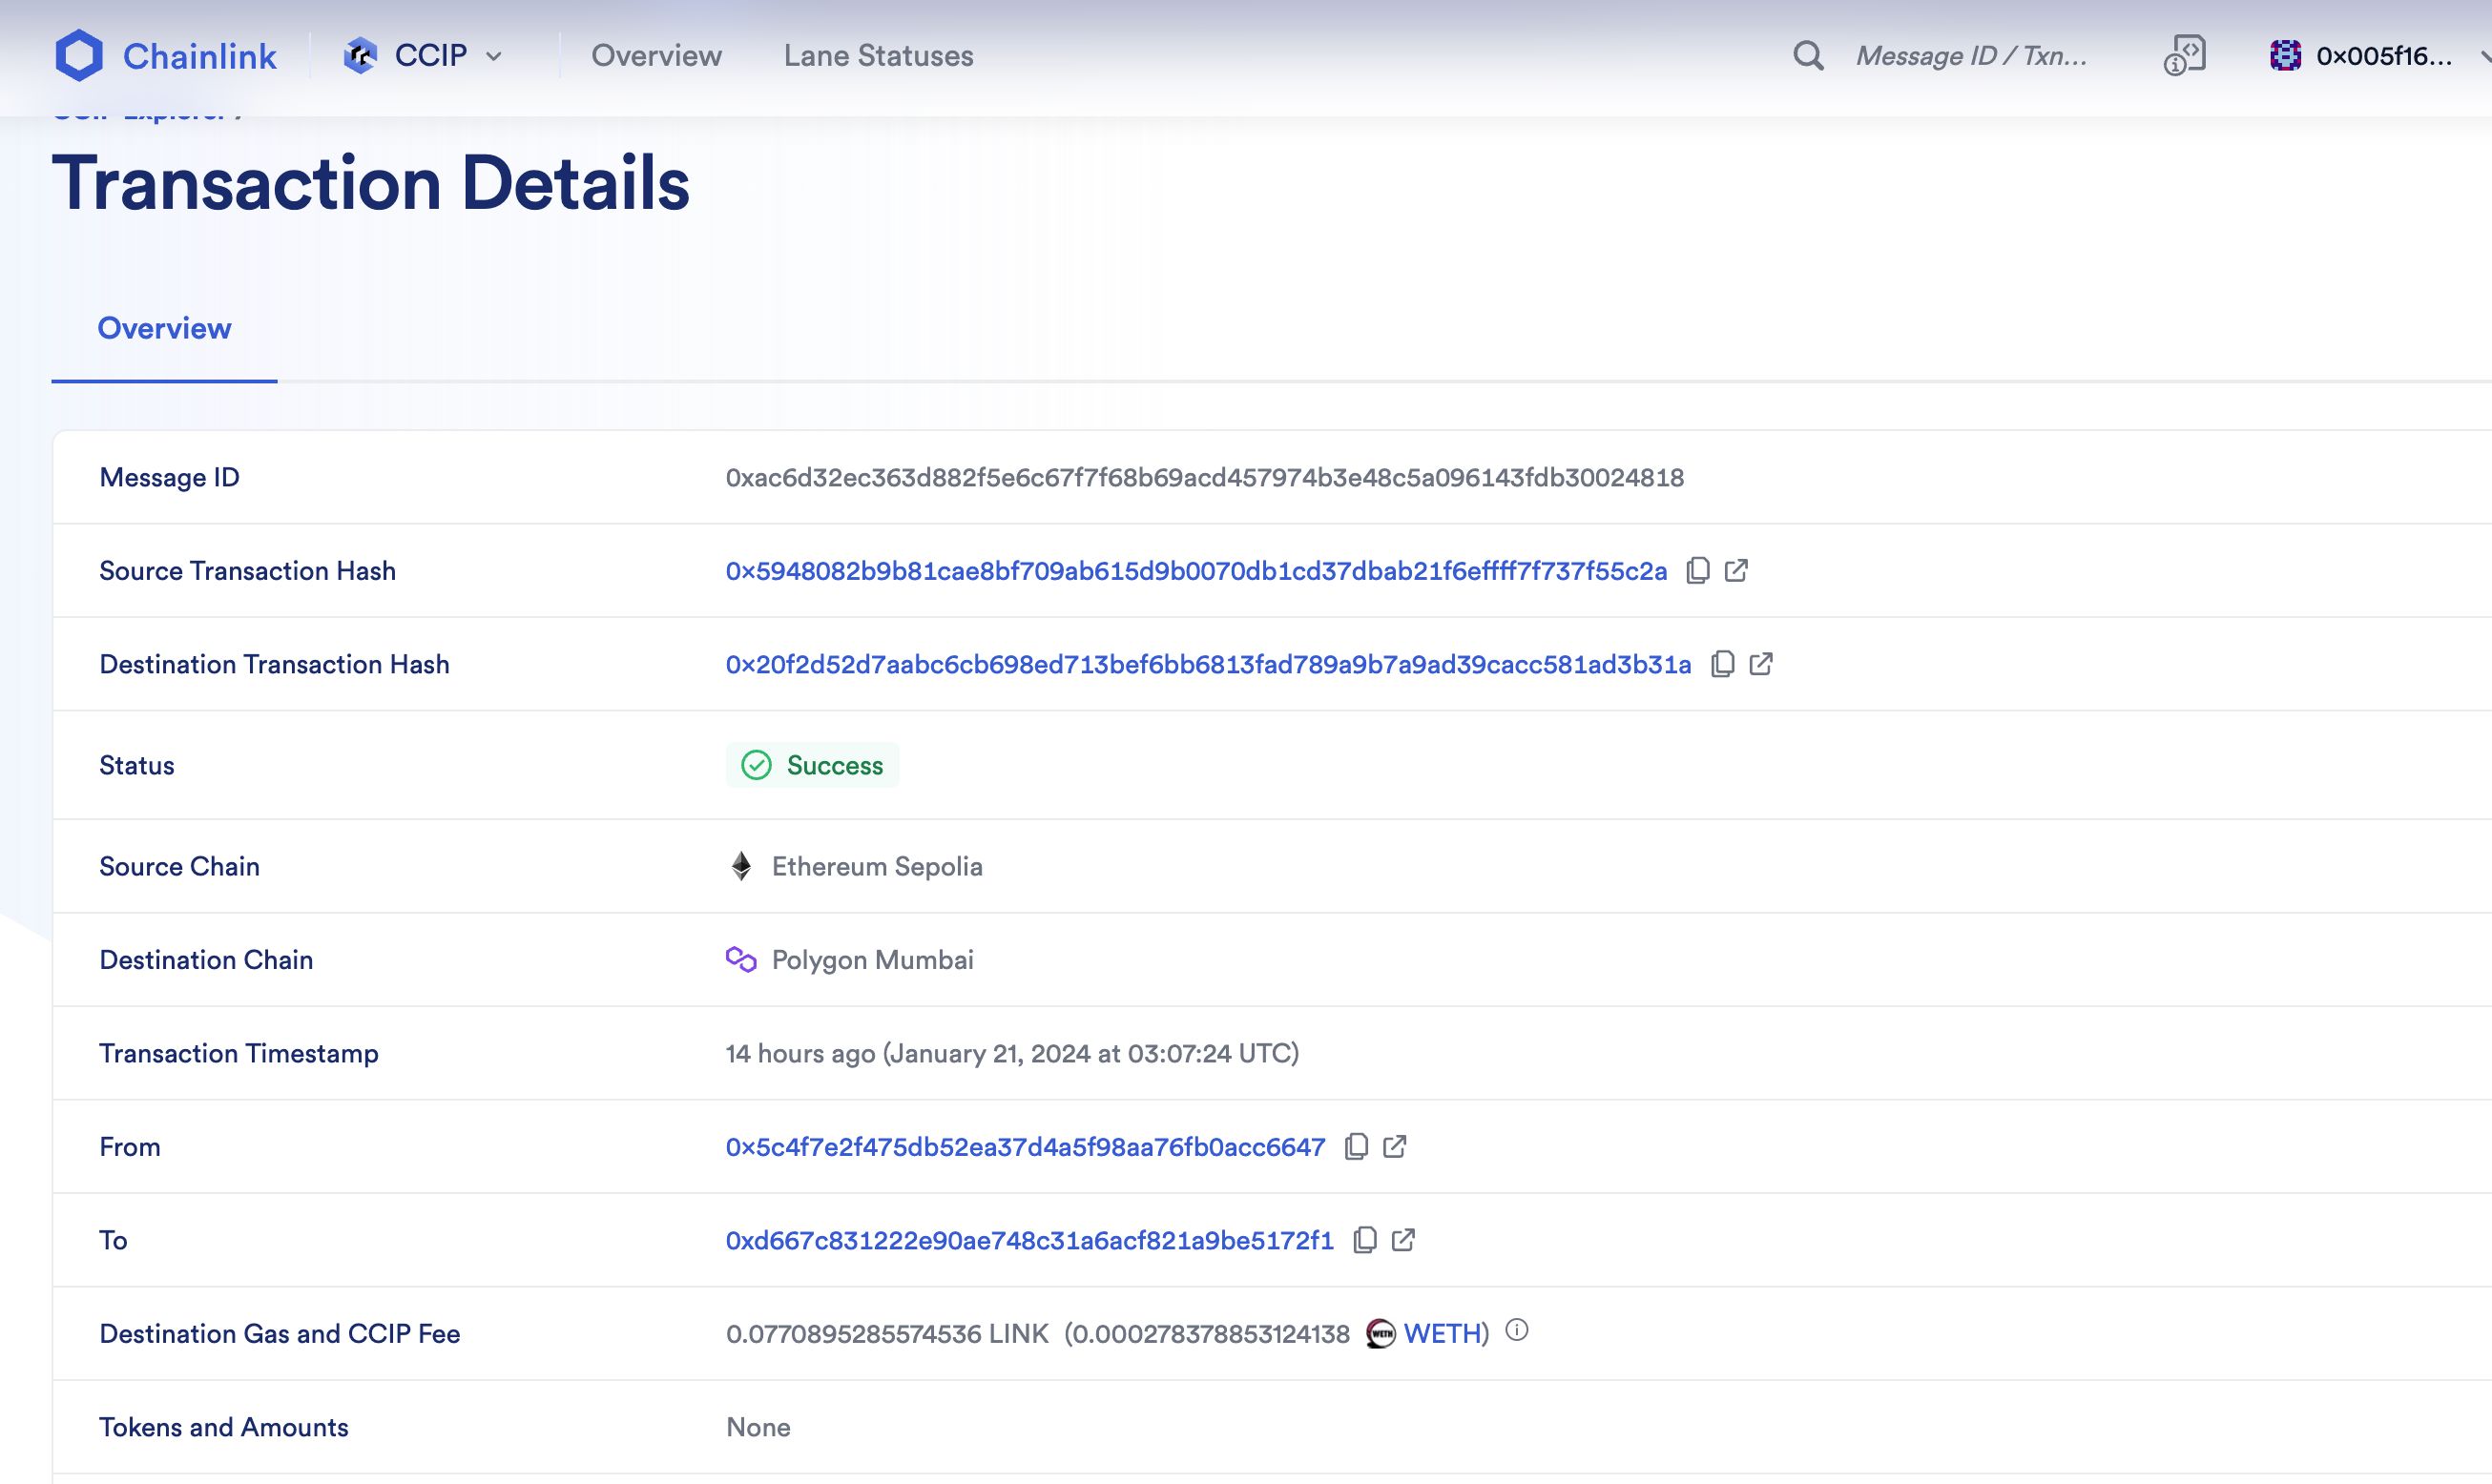Click the Chainlink hexagon logo
This screenshot has height=1484, width=2492.
[79, 55]
